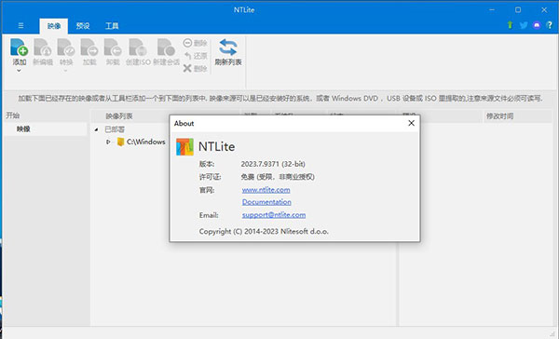Image resolution: width=559 pixels, height=339 pixels.
Task: Click the 开始 sidebar heading
Action: point(12,115)
